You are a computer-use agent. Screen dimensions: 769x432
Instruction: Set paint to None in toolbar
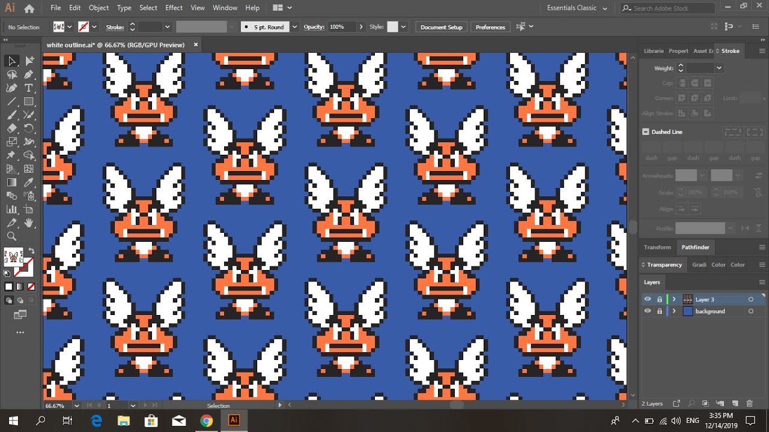tap(31, 287)
